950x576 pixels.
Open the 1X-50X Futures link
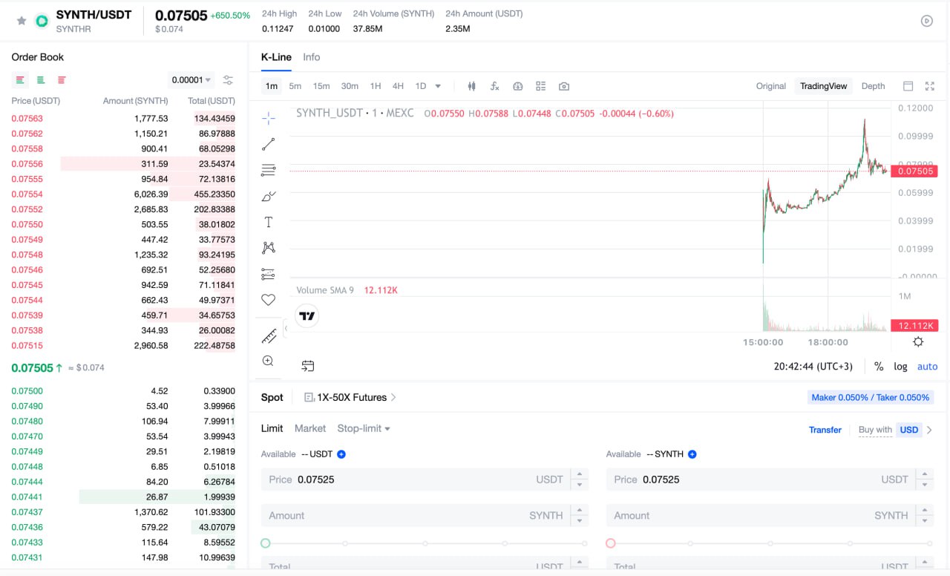[350, 398]
